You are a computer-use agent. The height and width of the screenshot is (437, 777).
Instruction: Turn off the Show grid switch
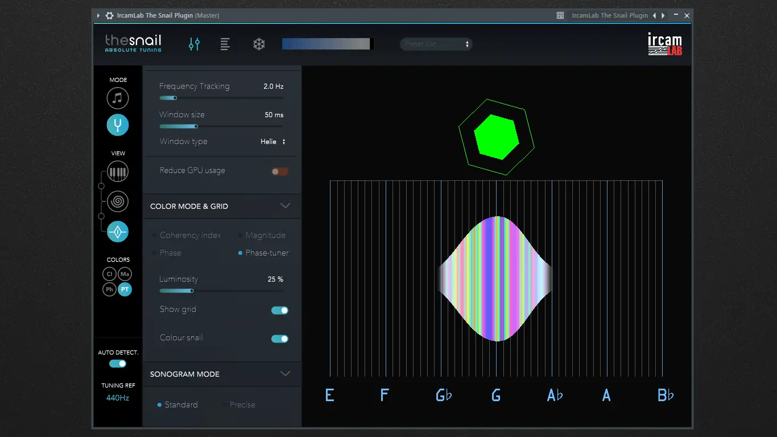click(280, 310)
